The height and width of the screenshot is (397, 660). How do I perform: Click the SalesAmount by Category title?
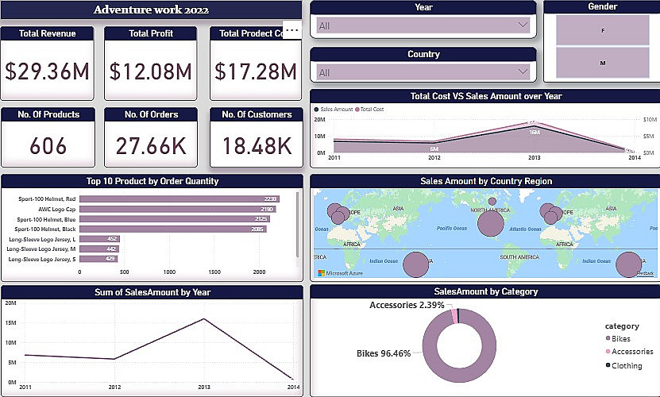pos(486,291)
